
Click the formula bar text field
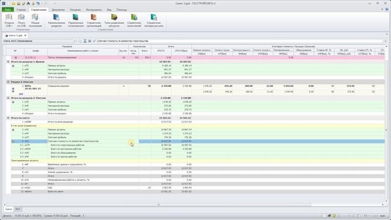pos(239,41)
